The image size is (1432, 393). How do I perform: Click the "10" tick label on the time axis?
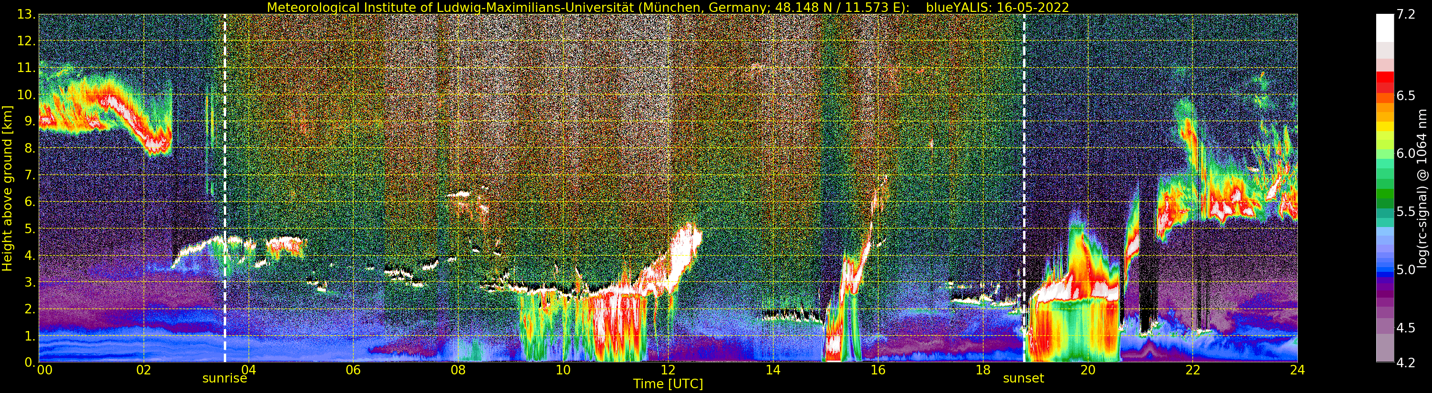click(x=563, y=370)
